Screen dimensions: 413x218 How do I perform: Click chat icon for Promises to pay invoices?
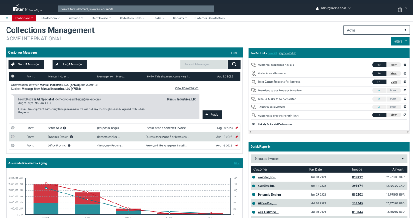253,90
